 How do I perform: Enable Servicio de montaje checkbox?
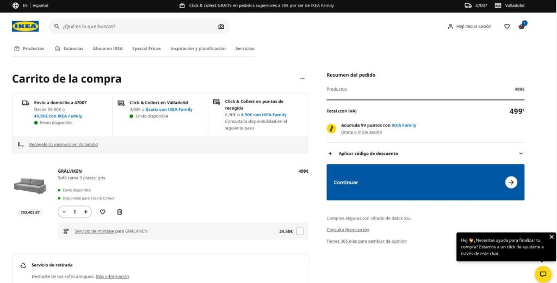(300, 231)
